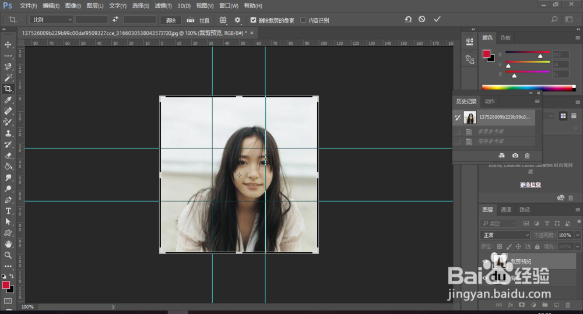Click the red foreground swatch in Color panel
This screenshot has height=314, width=583.
pos(486,54)
